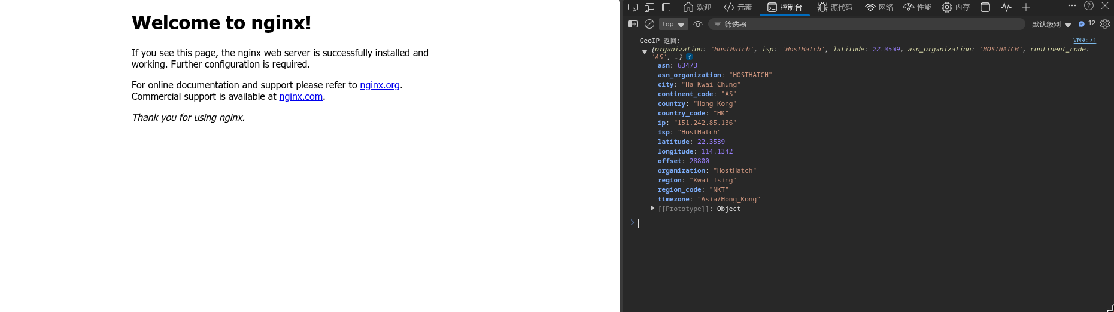The width and height of the screenshot is (1114, 312).
Task: Click the "Welcome to nginx!" heading
Action: 221,23
